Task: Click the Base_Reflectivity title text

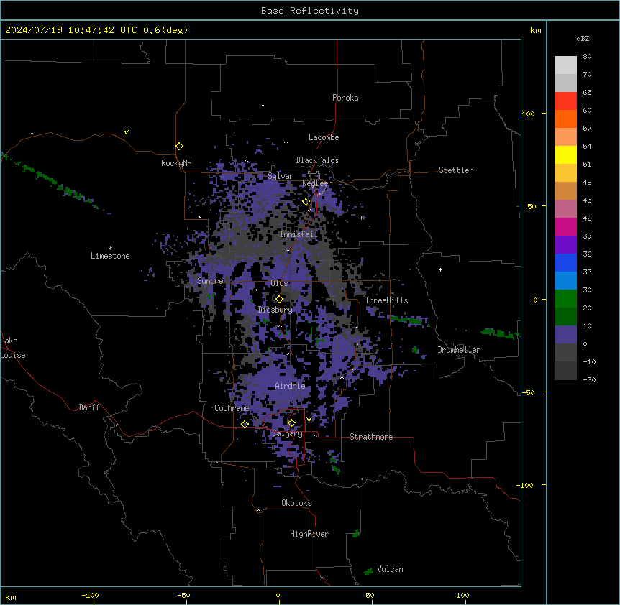Action: tap(310, 11)
